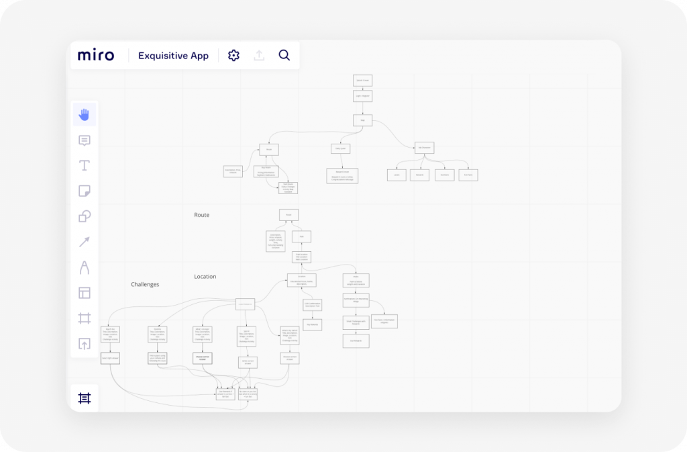687x452 pixels.
Task: Select the Map node in the flowchart
Action: click(x=362, y=120)
